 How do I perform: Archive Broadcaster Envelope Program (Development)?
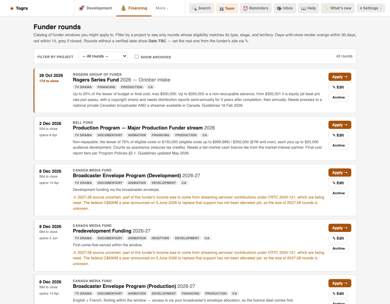[x=339, y=193]
